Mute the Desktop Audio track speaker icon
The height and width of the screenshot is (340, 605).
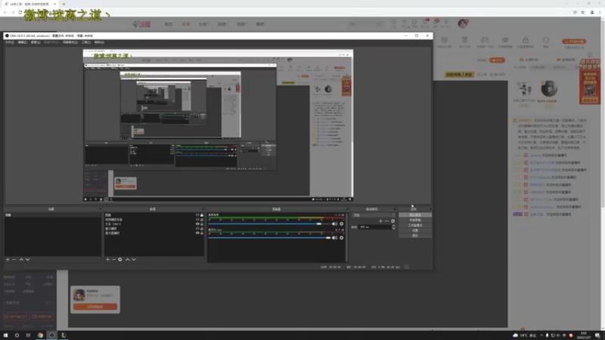click(334, 224)
